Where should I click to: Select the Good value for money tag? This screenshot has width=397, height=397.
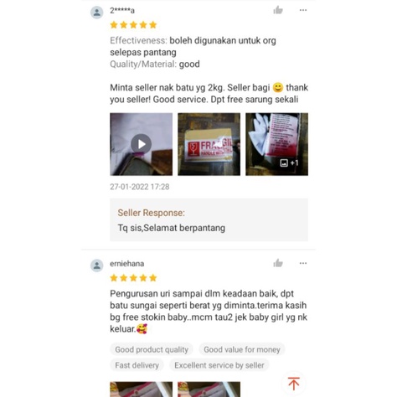pos(242,349)
